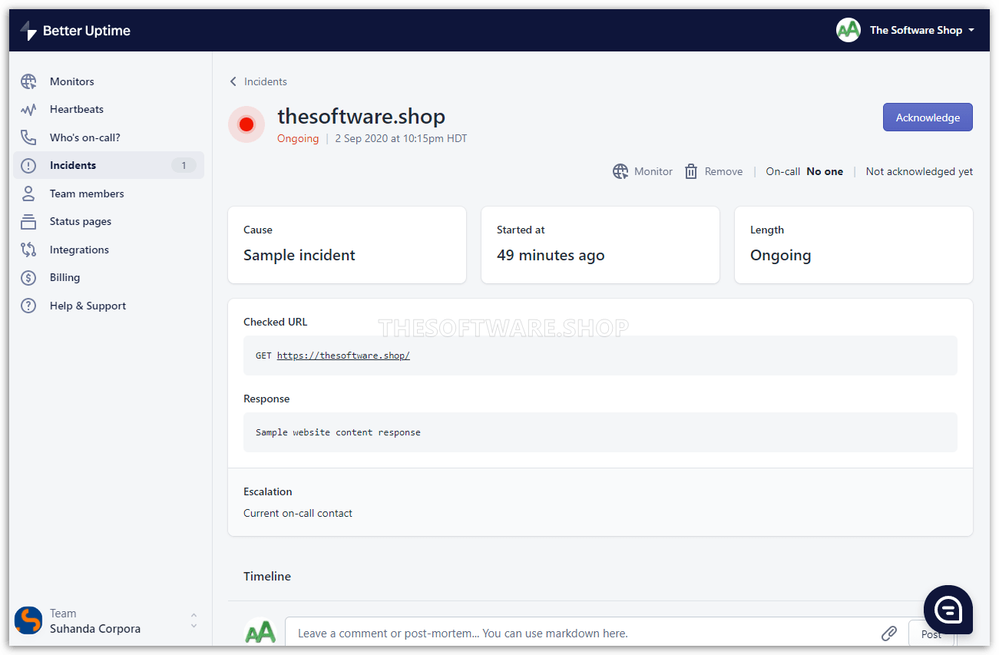Click the Status pages stack icon
Viewport: 999px width, 655px height.
28,221
